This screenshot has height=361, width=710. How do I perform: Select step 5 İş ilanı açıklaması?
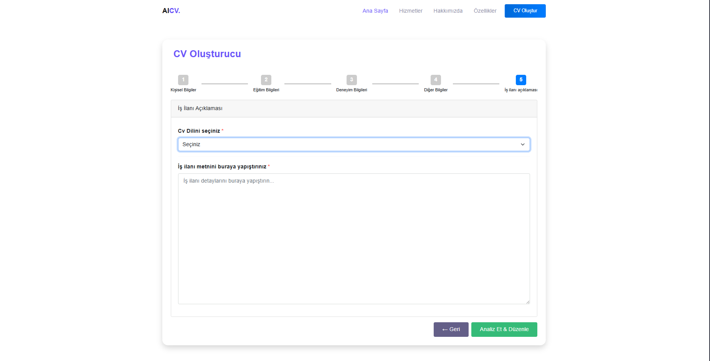coord(521,80)
